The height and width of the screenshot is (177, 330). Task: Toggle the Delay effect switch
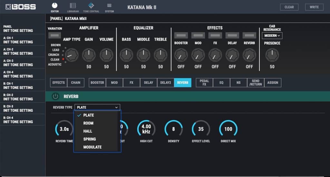(x=232, y=35)
